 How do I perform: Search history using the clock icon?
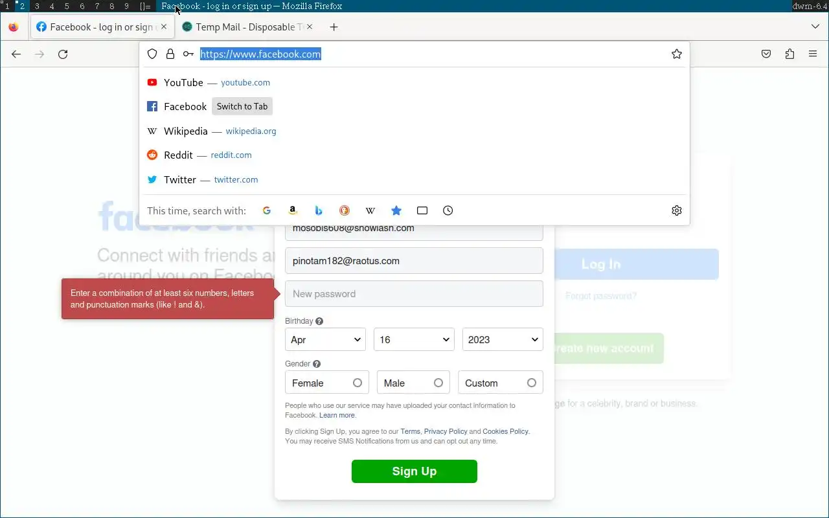(x=448, y=210)
